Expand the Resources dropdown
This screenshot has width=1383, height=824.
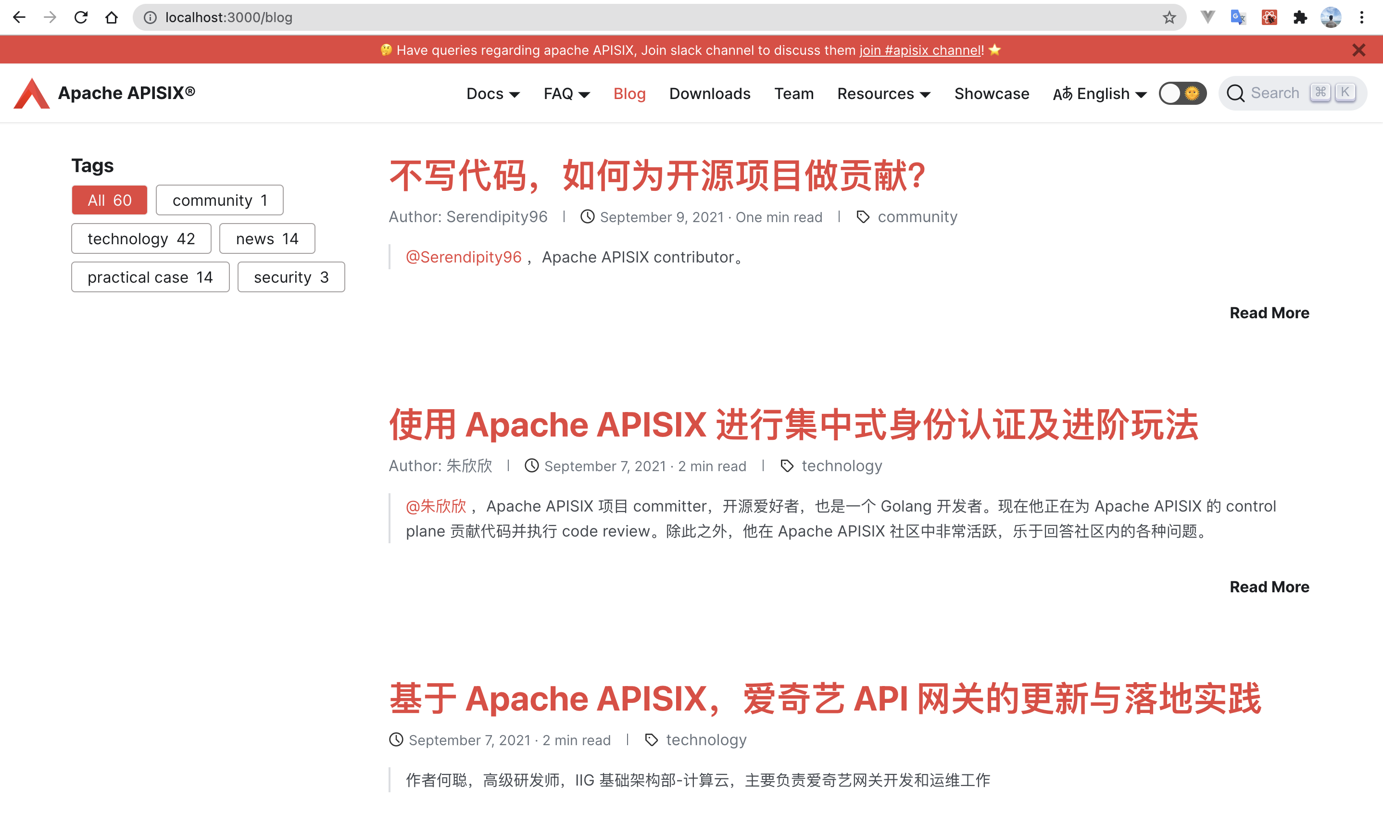coord(883,94)
